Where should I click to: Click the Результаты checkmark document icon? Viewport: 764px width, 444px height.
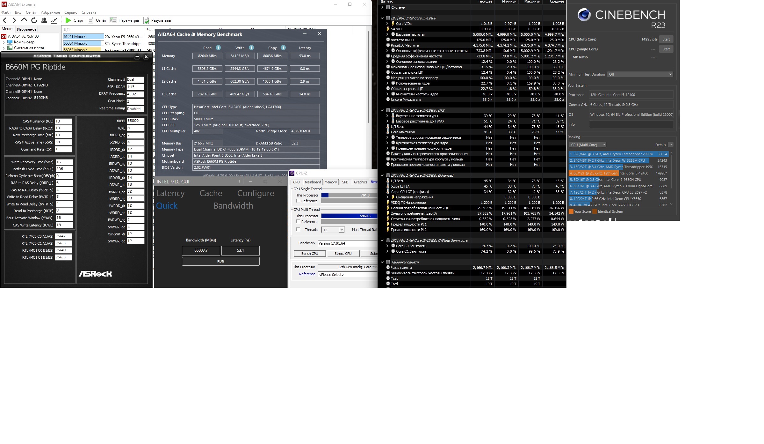point(147,20)
